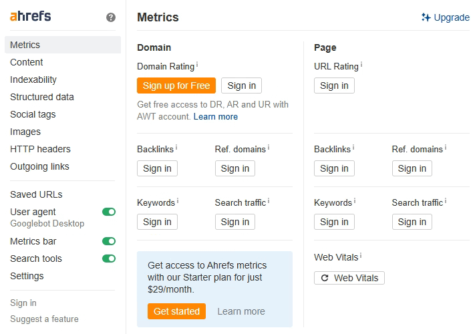Image resolution: width=475 pixels, height=334 pixels.
Task: Click the Googlebot Desktop user agent text
Action: [x=47, y=224]
